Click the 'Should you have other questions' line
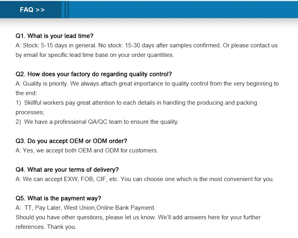The width and height of the screenshot is (298, 238). coord(138,217)
